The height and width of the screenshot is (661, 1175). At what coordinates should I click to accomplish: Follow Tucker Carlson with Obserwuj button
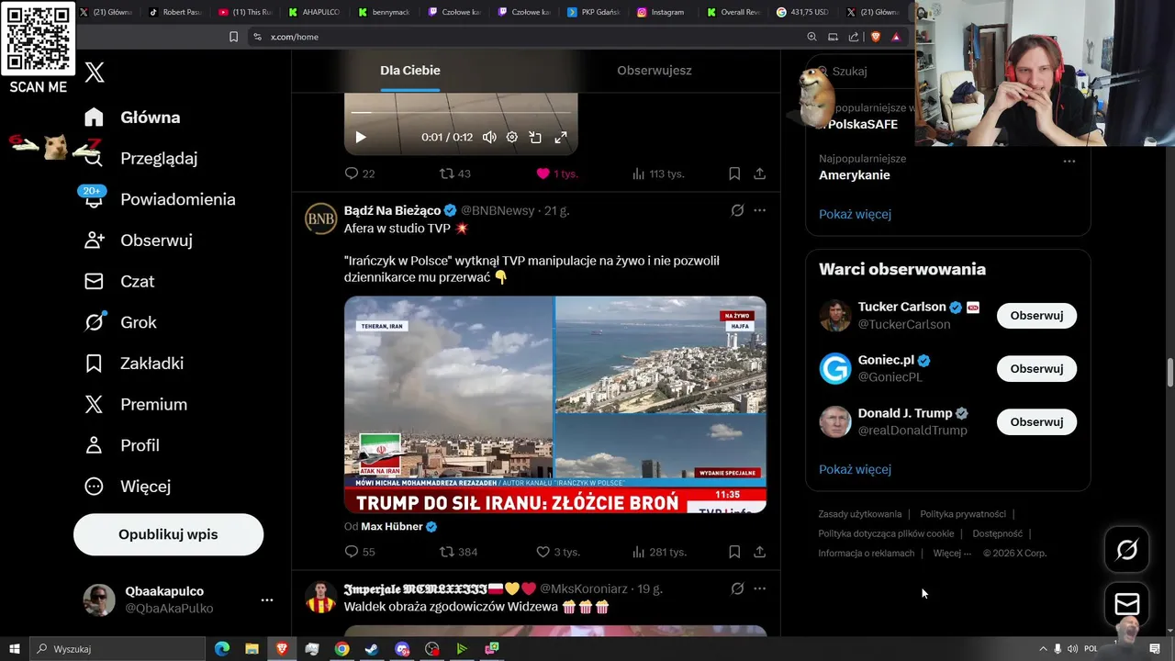(x=1036, y=316)
